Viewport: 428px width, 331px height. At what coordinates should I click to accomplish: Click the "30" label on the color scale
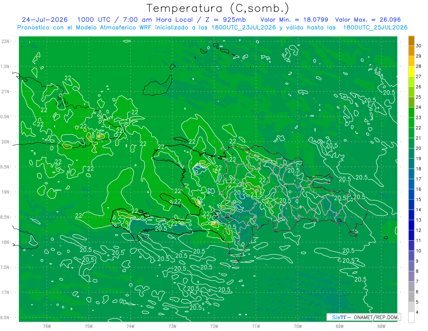419,46
